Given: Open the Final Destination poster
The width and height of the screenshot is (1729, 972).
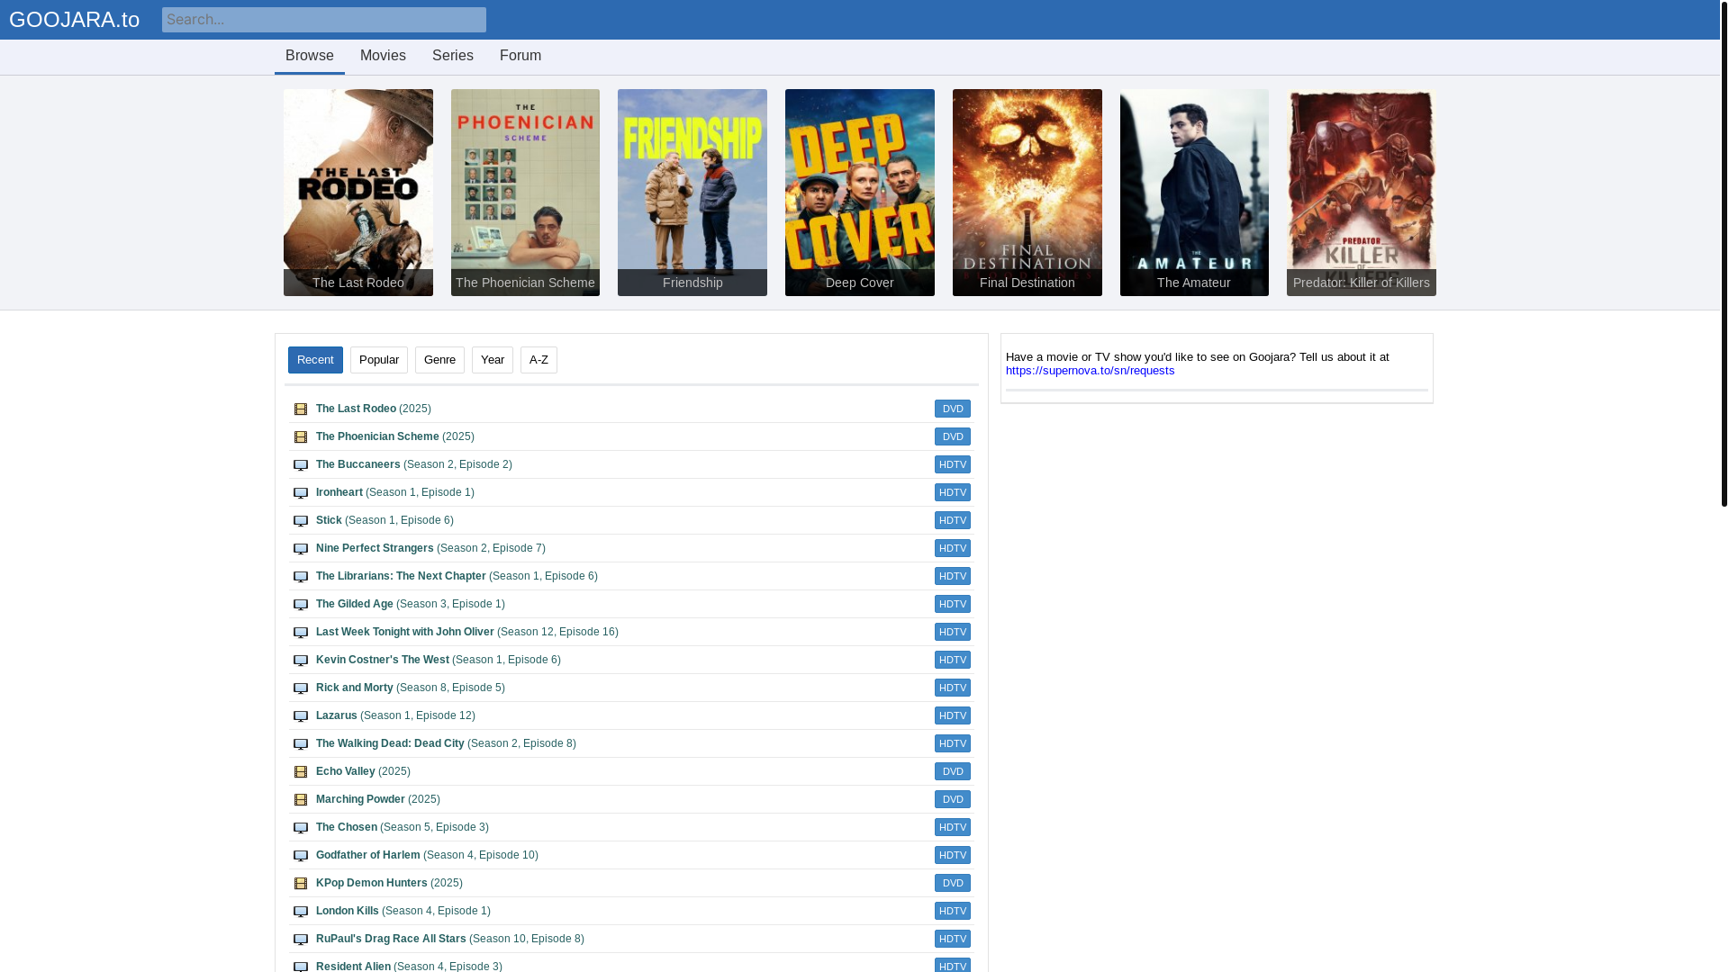Looking at the screenshot, I should tap(1027, 192).
